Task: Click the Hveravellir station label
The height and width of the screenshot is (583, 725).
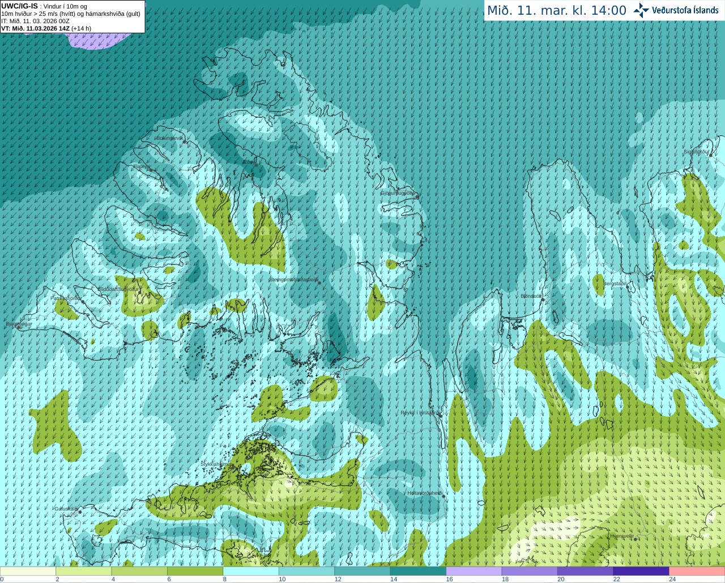Action: coord(622,536)
